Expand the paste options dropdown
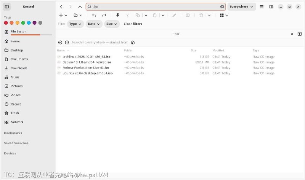The width and height of the screenshot is (305, 180). (163, 15)
